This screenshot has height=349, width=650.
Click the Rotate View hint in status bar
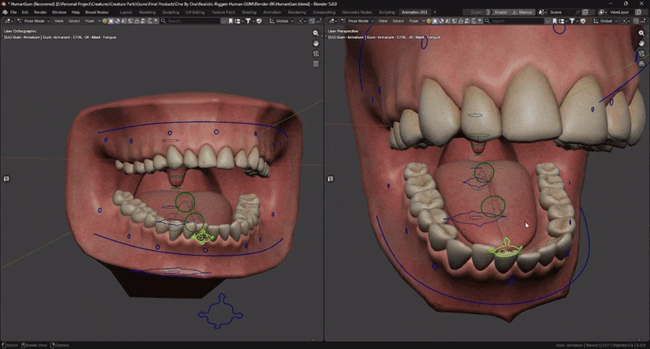[x=34, y=345]
